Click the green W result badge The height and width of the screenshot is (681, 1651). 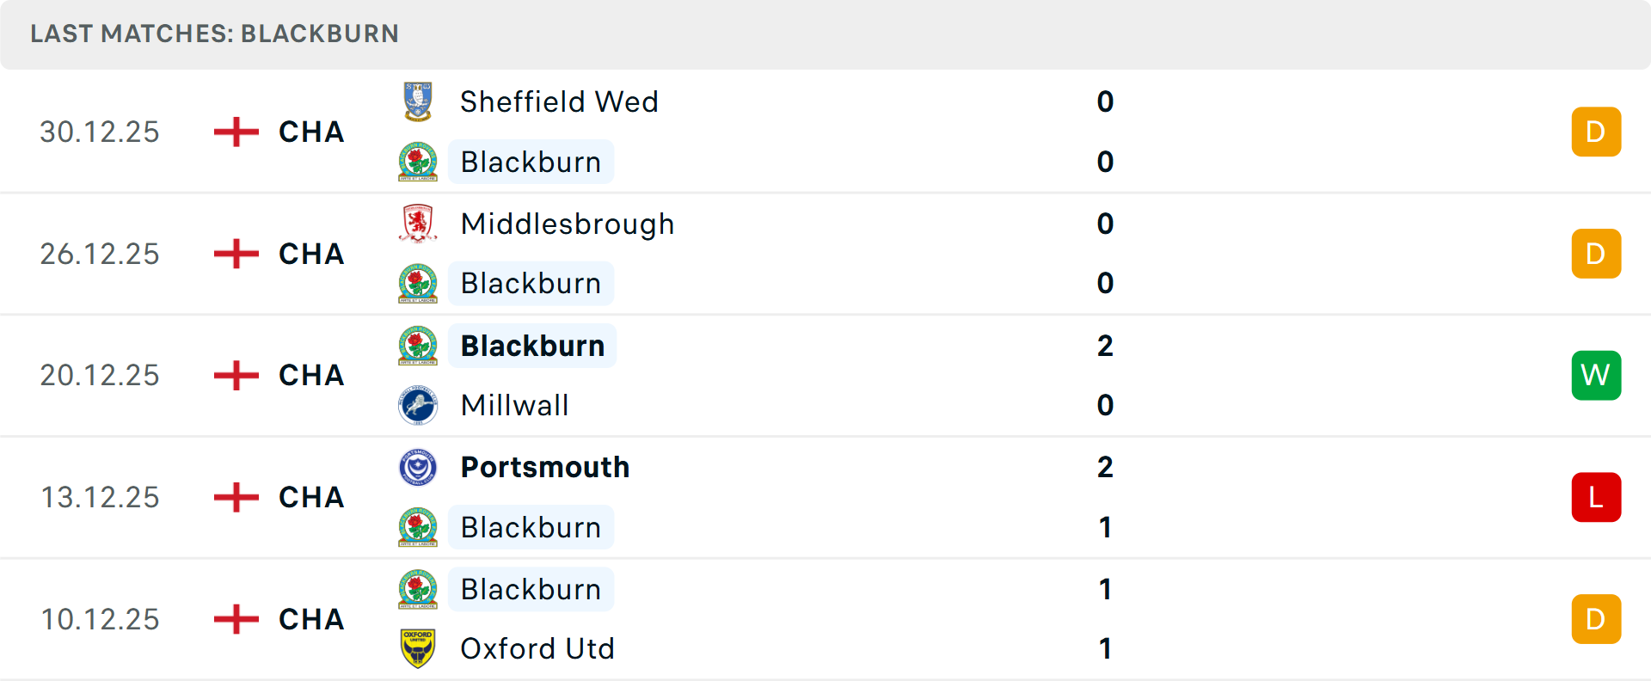(x=1595, y=375)
